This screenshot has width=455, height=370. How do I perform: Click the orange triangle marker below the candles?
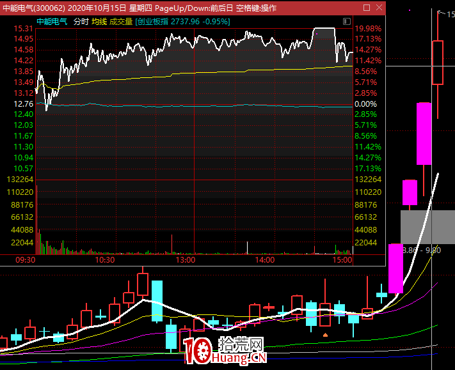[x=325, y=334]
